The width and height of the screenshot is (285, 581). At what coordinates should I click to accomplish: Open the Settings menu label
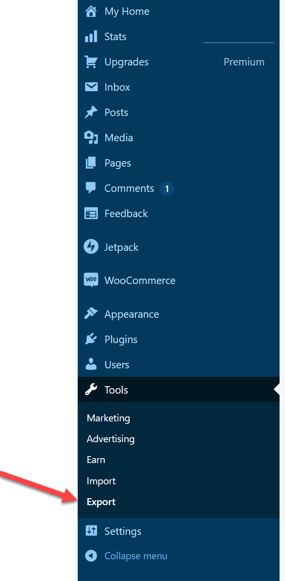123,531
